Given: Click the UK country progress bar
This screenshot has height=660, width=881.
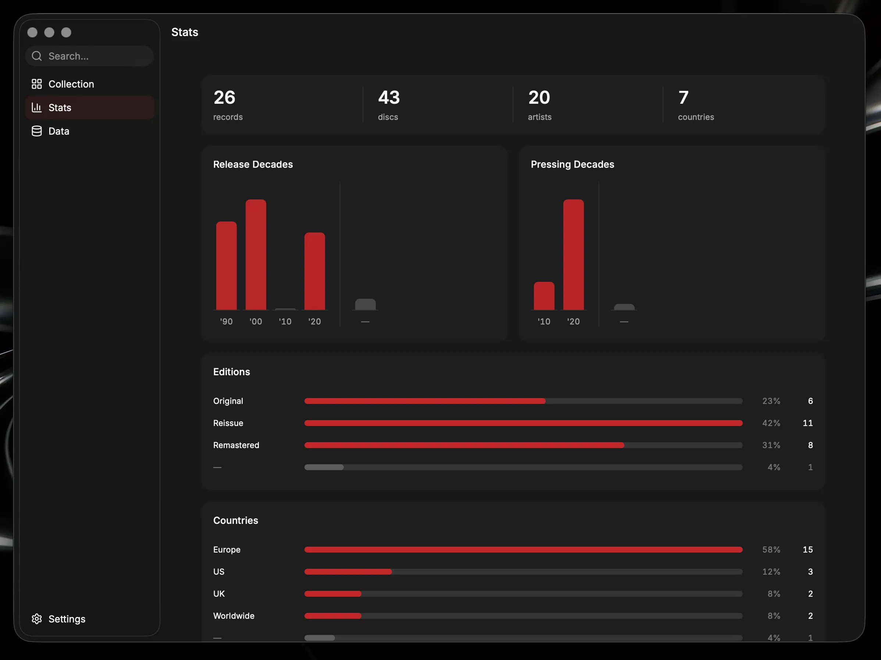Looking at the screenshot, I should coord(523,594).
